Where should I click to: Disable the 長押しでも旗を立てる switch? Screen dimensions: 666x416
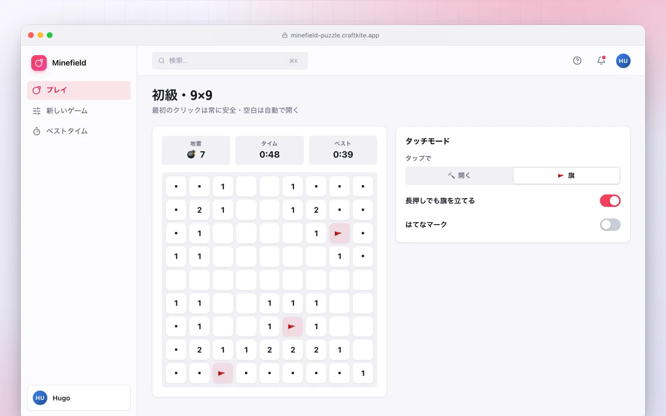610,201
